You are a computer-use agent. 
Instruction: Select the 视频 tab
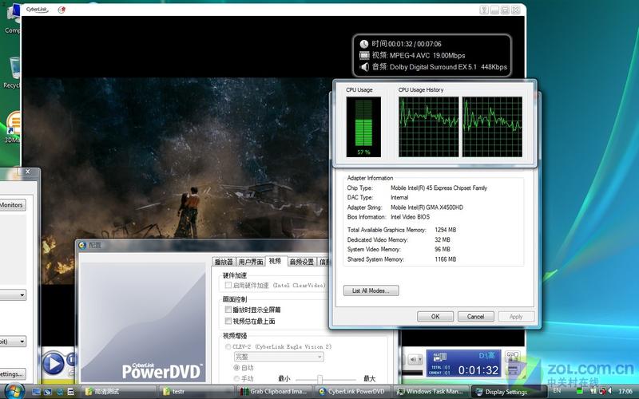click(276, 261)
